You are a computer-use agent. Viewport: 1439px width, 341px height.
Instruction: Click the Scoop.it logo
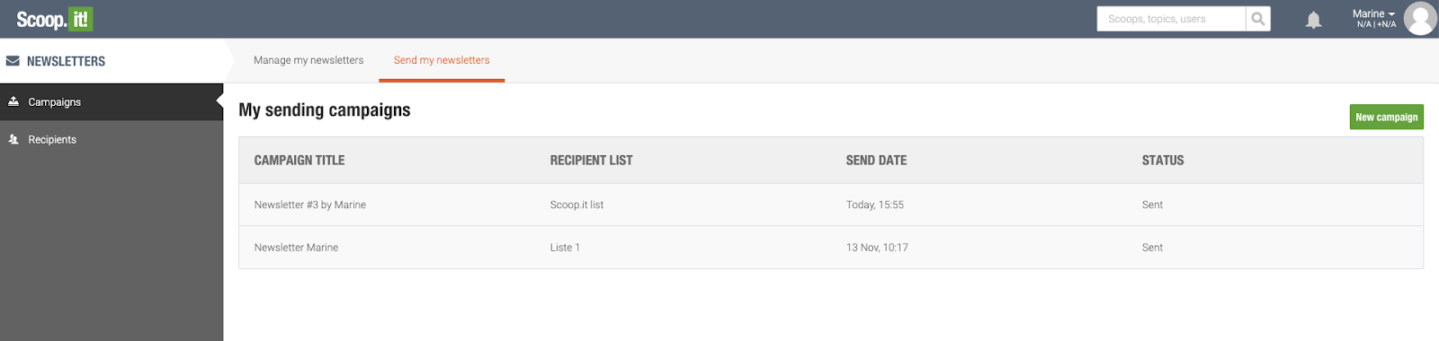click(x=55, y=19)
